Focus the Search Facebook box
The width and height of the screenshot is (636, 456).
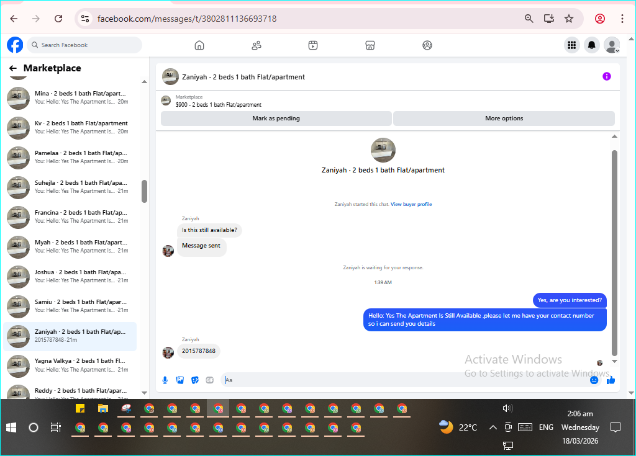84,45
